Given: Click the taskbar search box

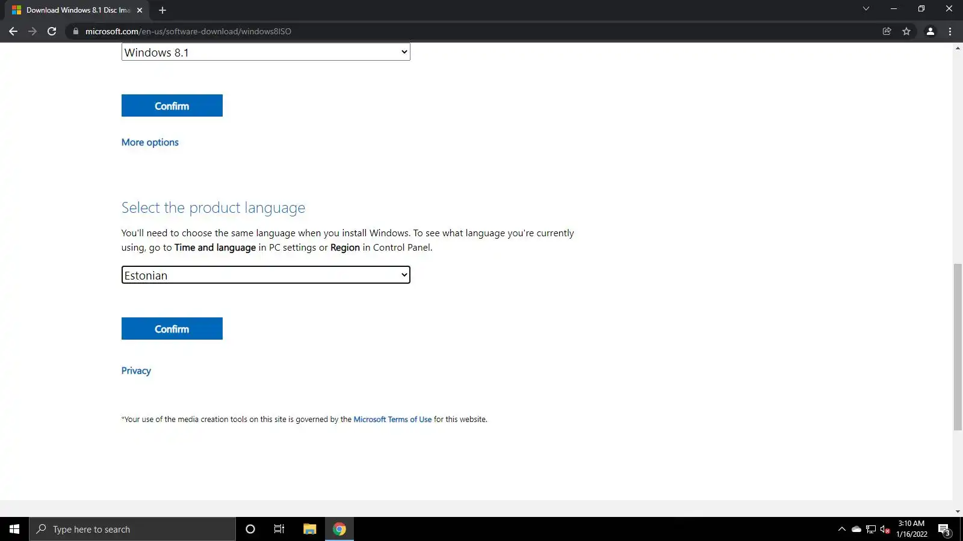Looking at the screenshot, I should pyautogui.click(x=132, y=529).
